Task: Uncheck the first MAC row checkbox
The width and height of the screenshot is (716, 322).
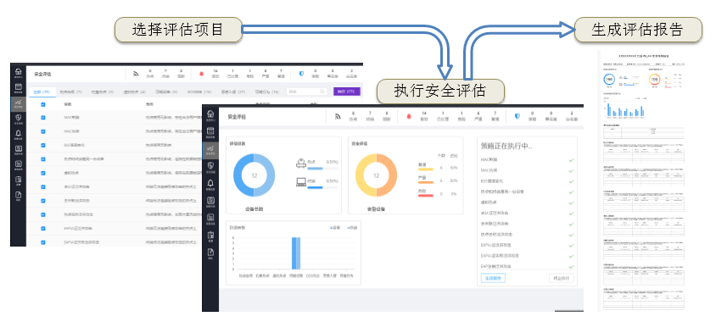Action: pos(43,118)
